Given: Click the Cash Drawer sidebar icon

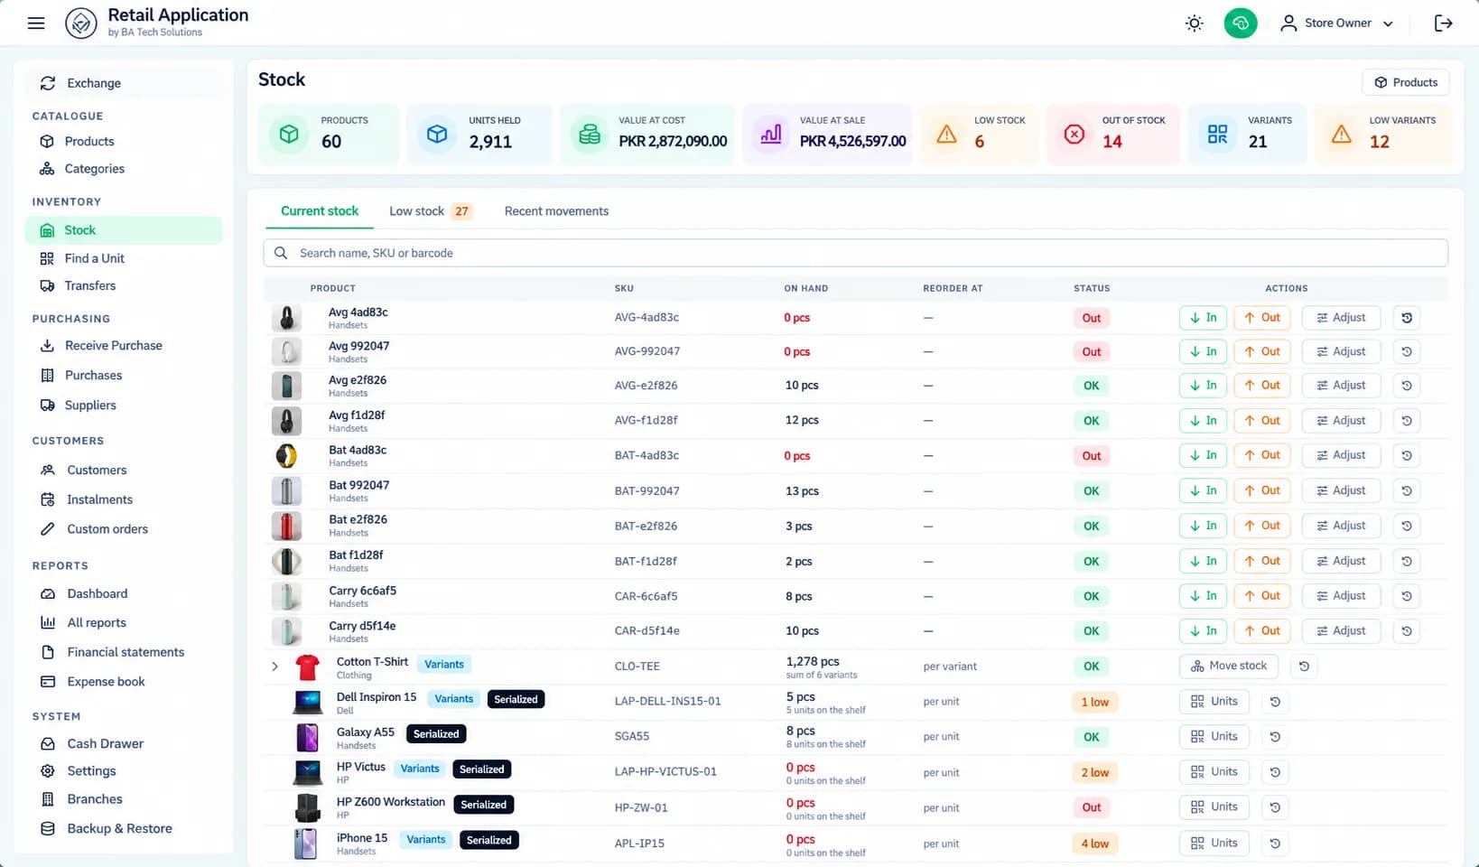Looking at the screenshot, I should point(48,744).
